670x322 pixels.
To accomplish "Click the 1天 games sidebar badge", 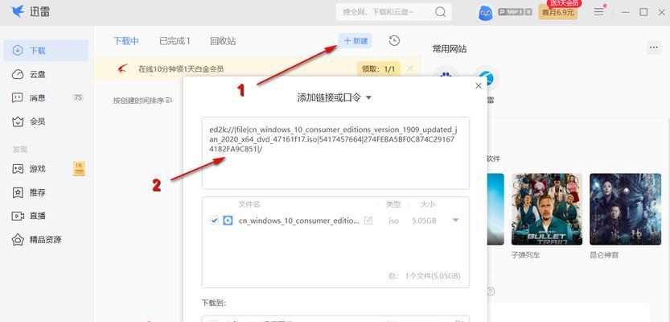I will (x=79, y=168).
